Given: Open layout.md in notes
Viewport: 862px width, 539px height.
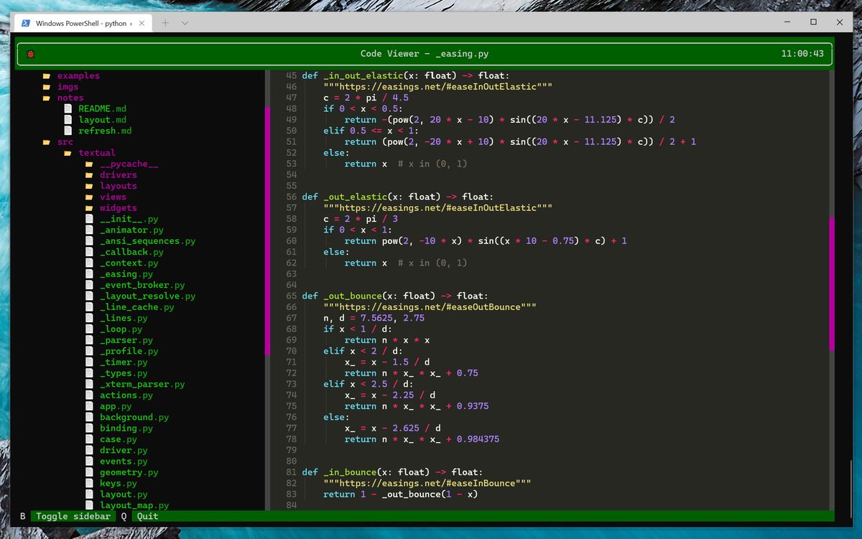Looking at the screenshot, I should pyautogui.click(x=102, y=120).
